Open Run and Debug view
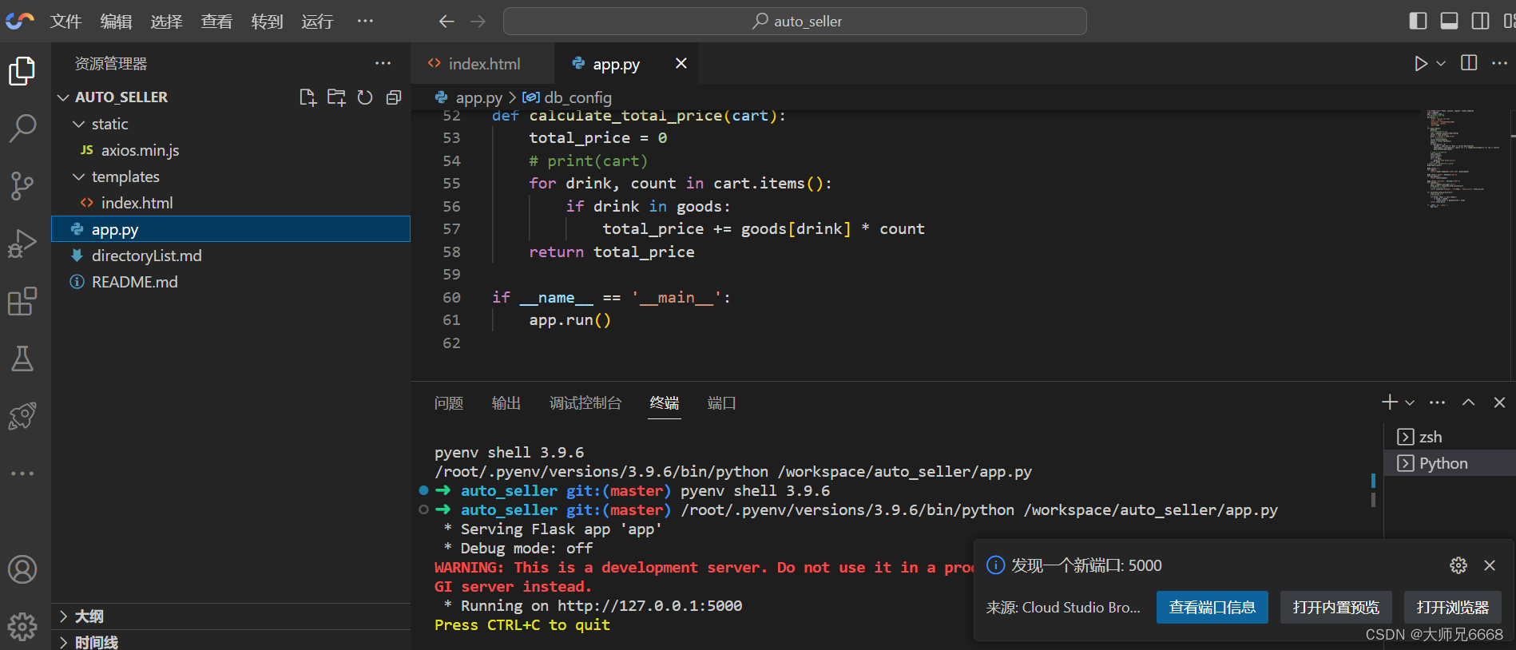Image resolution: width=1516 pixels, height=650 pixels. click(22, 243)
